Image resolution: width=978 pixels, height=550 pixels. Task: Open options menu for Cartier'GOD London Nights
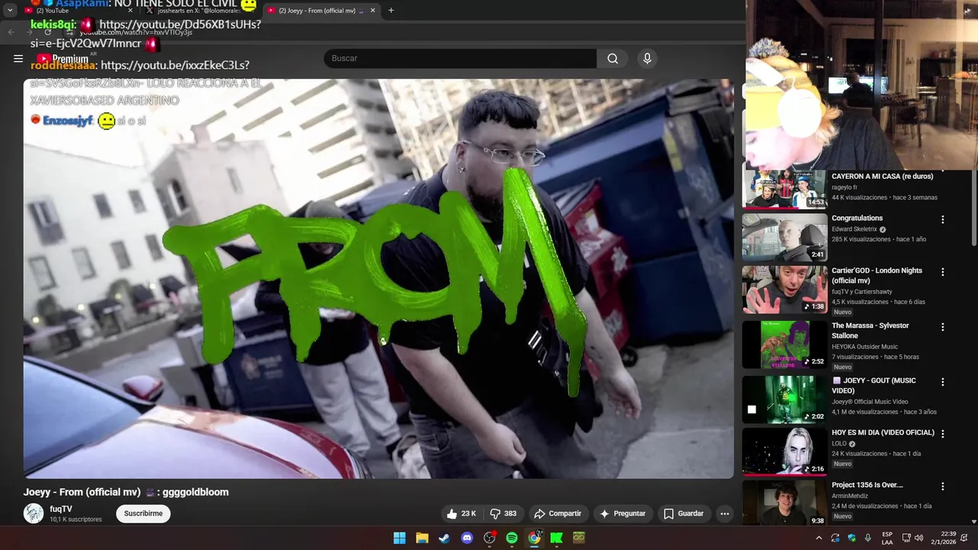tap(942, 272)
